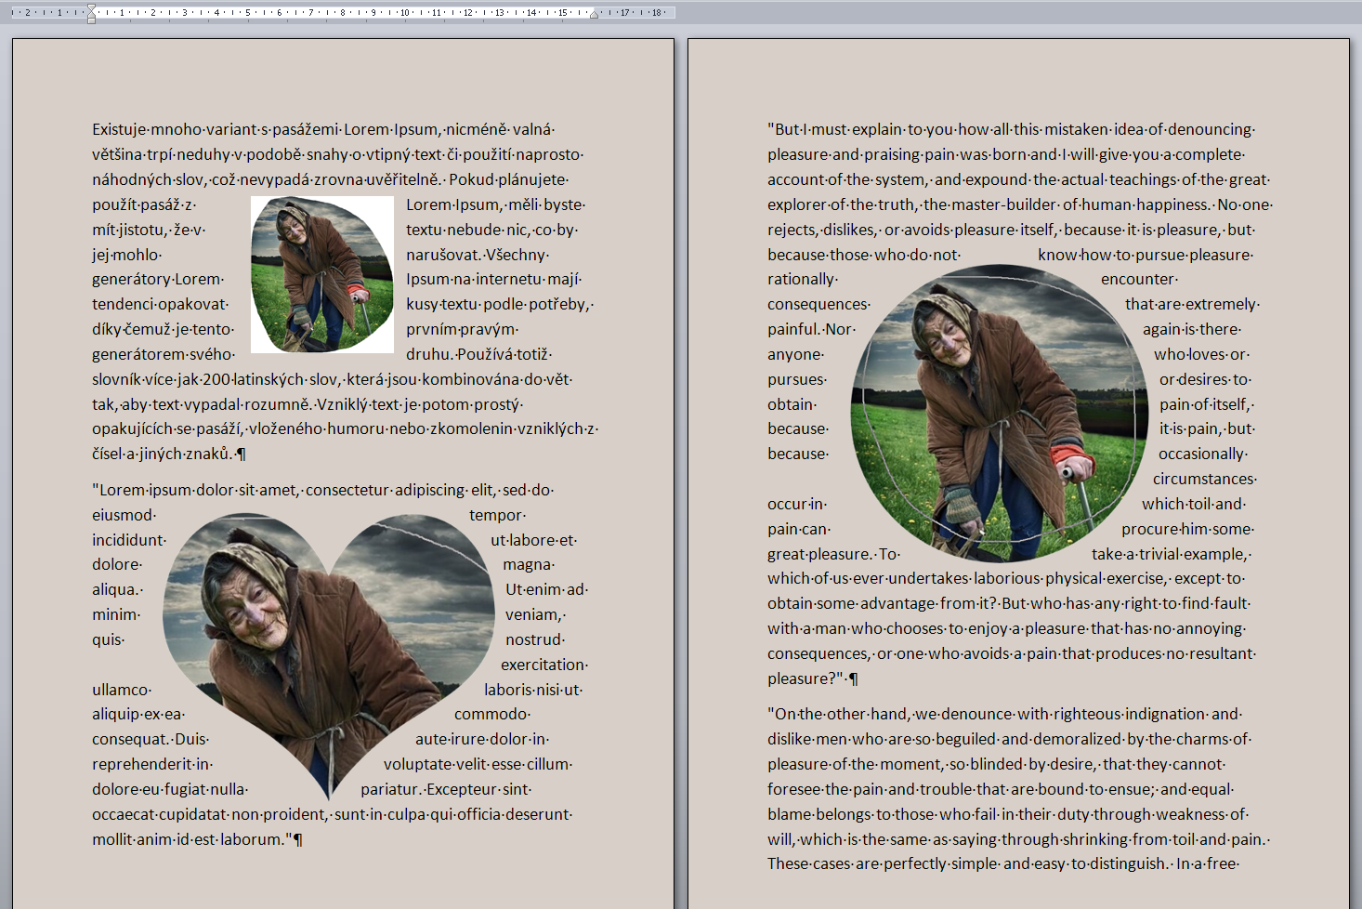Click the hanging indent triangle on ruler
Screen dimensions: 1362x909
[91, 14]
